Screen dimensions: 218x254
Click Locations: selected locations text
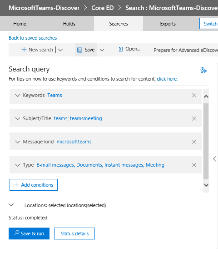coord(65,205)
